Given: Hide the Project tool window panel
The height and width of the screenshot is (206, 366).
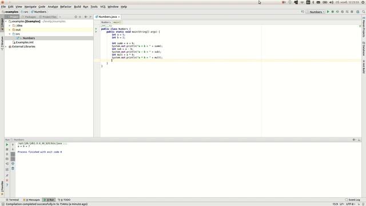Looking at the screenshot, I should click(90, 17).
